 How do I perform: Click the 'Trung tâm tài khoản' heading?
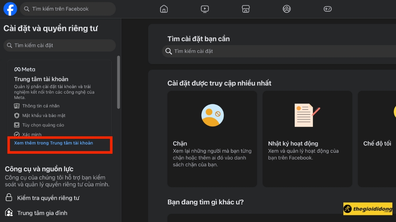coord(41,79)
